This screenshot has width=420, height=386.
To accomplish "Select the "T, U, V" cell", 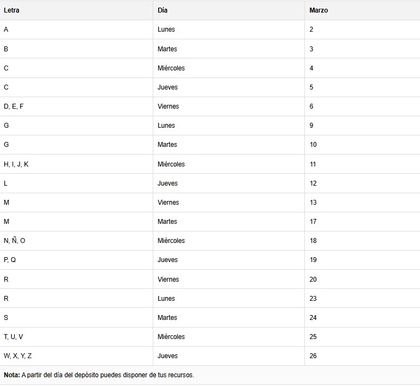I will click(x=14, y=337).
